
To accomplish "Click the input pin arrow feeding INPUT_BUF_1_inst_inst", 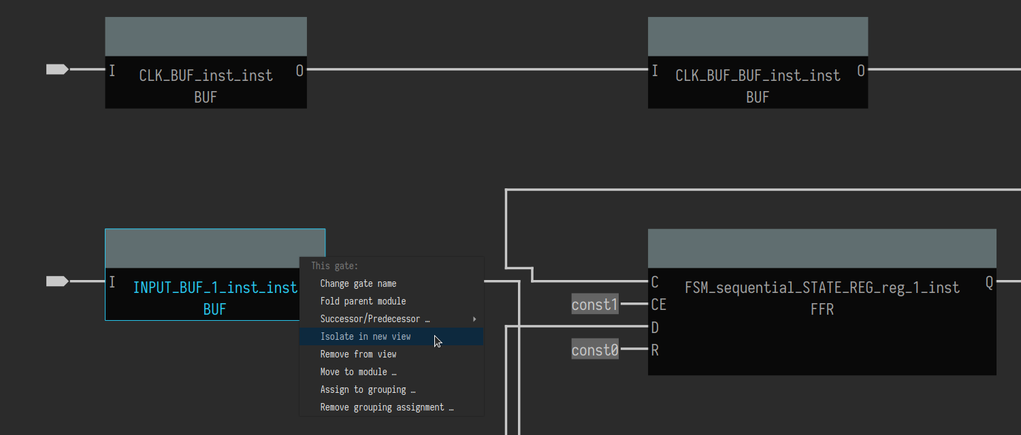I will tap(56, 281).
